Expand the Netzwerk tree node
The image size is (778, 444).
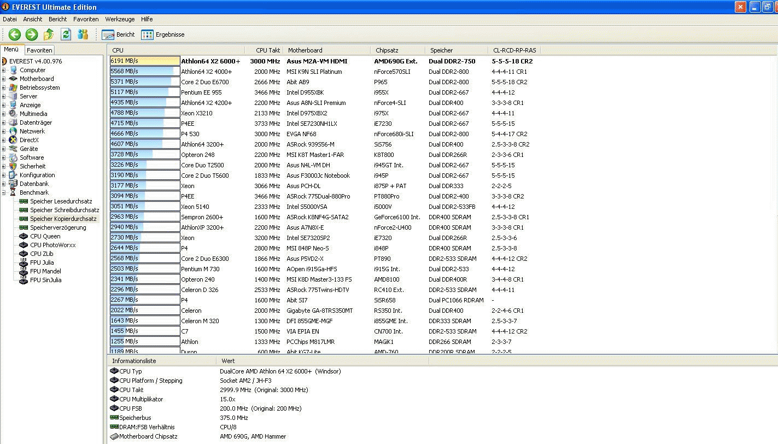pyautogui.click(x=4, y=131)
